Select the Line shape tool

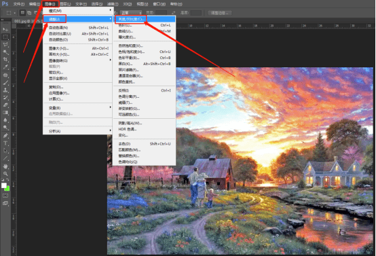tap(5, 158)
